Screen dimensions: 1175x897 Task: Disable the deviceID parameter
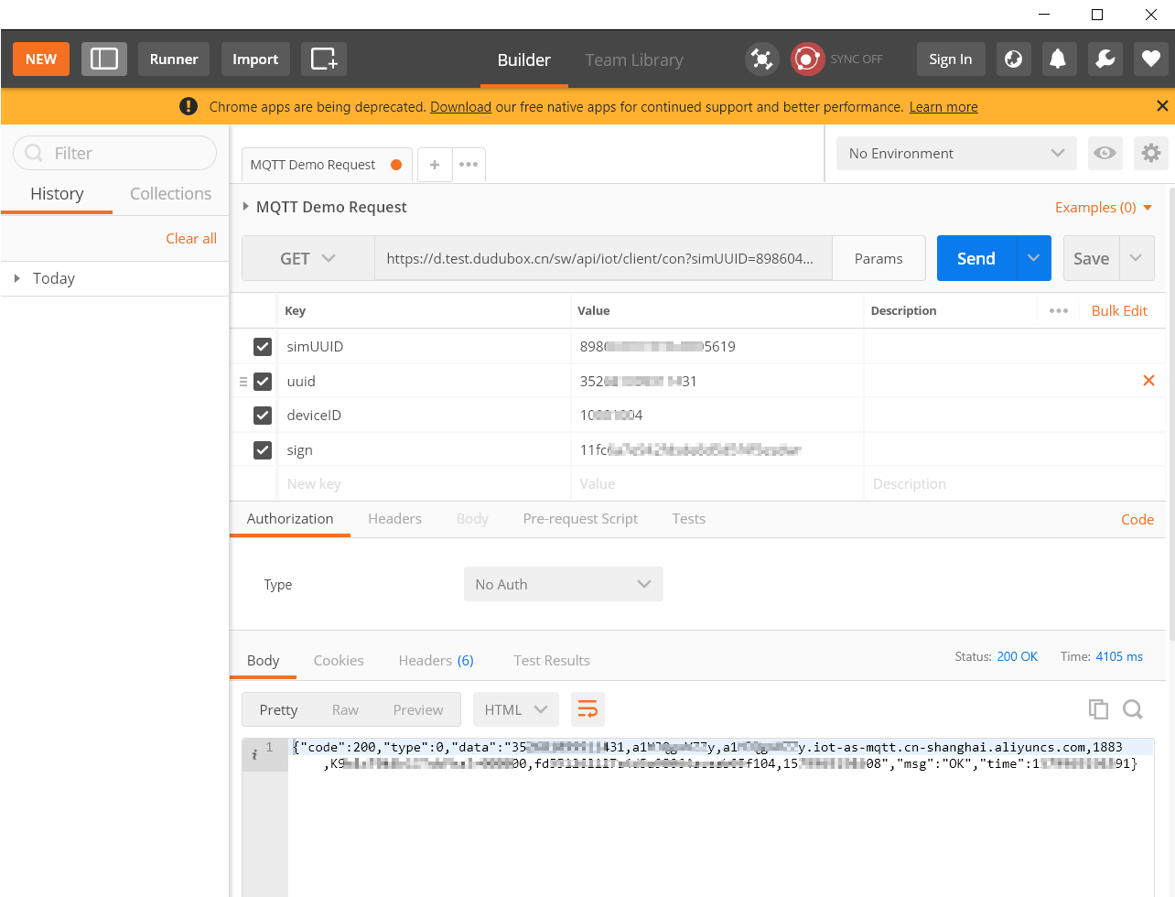[262, 416]
